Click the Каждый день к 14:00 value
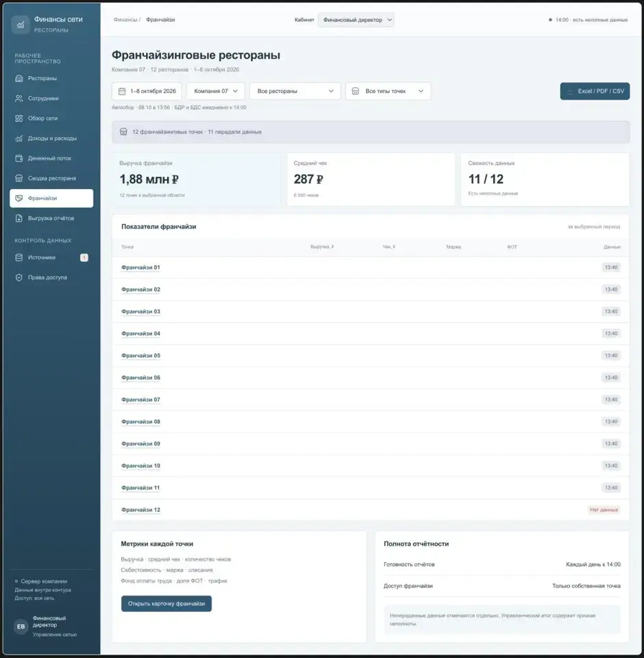Image resolution: width=644 pixels, height=658 pixels. click(593, 564)
